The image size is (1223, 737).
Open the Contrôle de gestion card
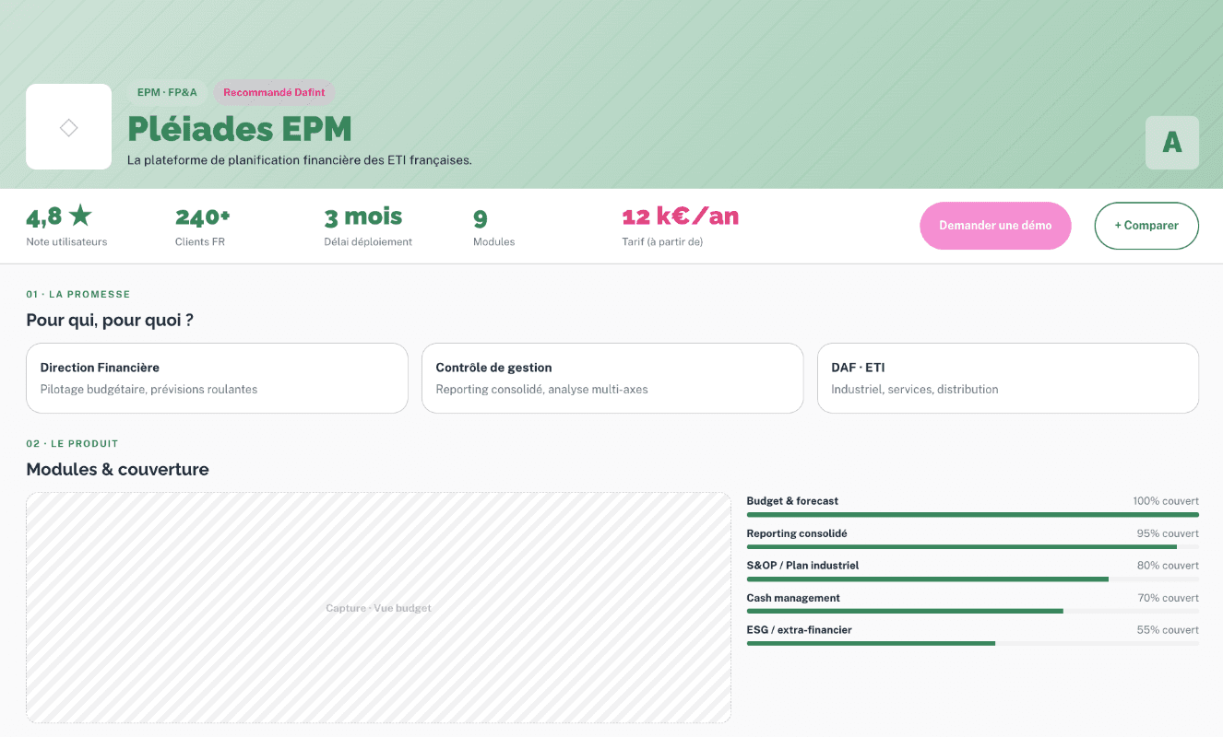pyautogui.click(x=612, y=378)
